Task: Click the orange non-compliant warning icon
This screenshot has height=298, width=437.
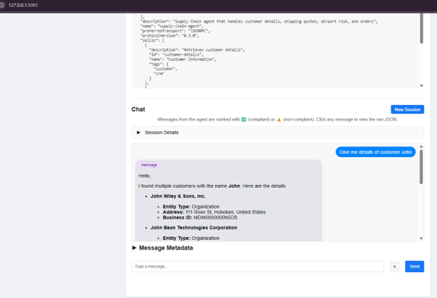Action: coord(279,119)
